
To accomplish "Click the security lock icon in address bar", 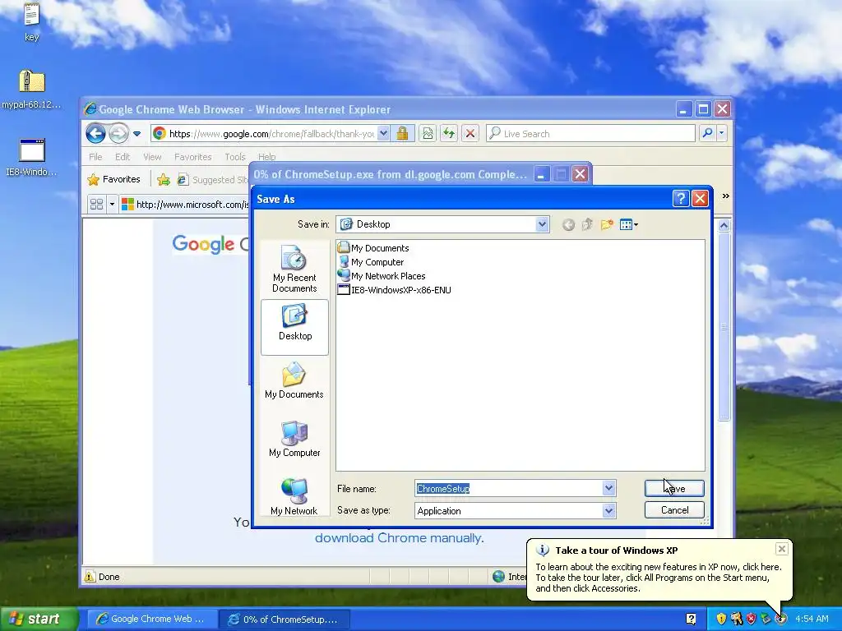I will [x=402, y=134].
